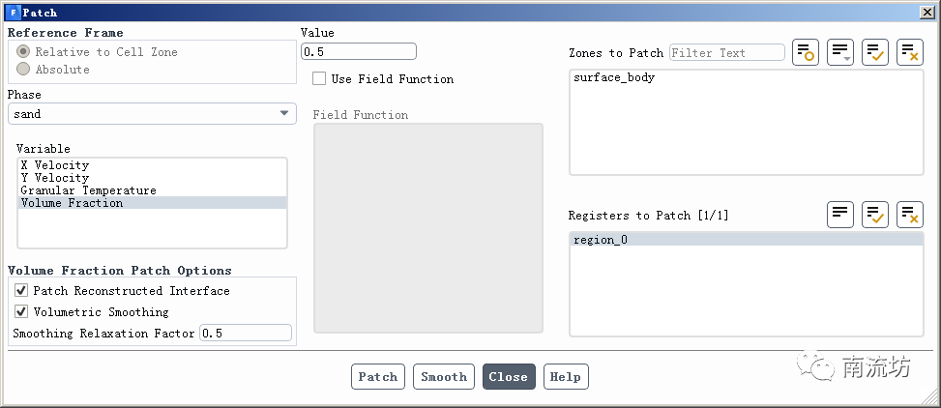
Task: Toggle the Volumetric Smoothing checkbox
Action: pyautogui.click(x=21, y=312)
